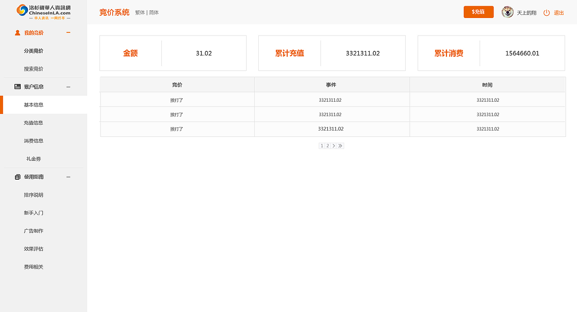The height and width of the screenshot is (312, 577).
Task: Open 充值信息 in the sidebar
Action: coord(34,123)
